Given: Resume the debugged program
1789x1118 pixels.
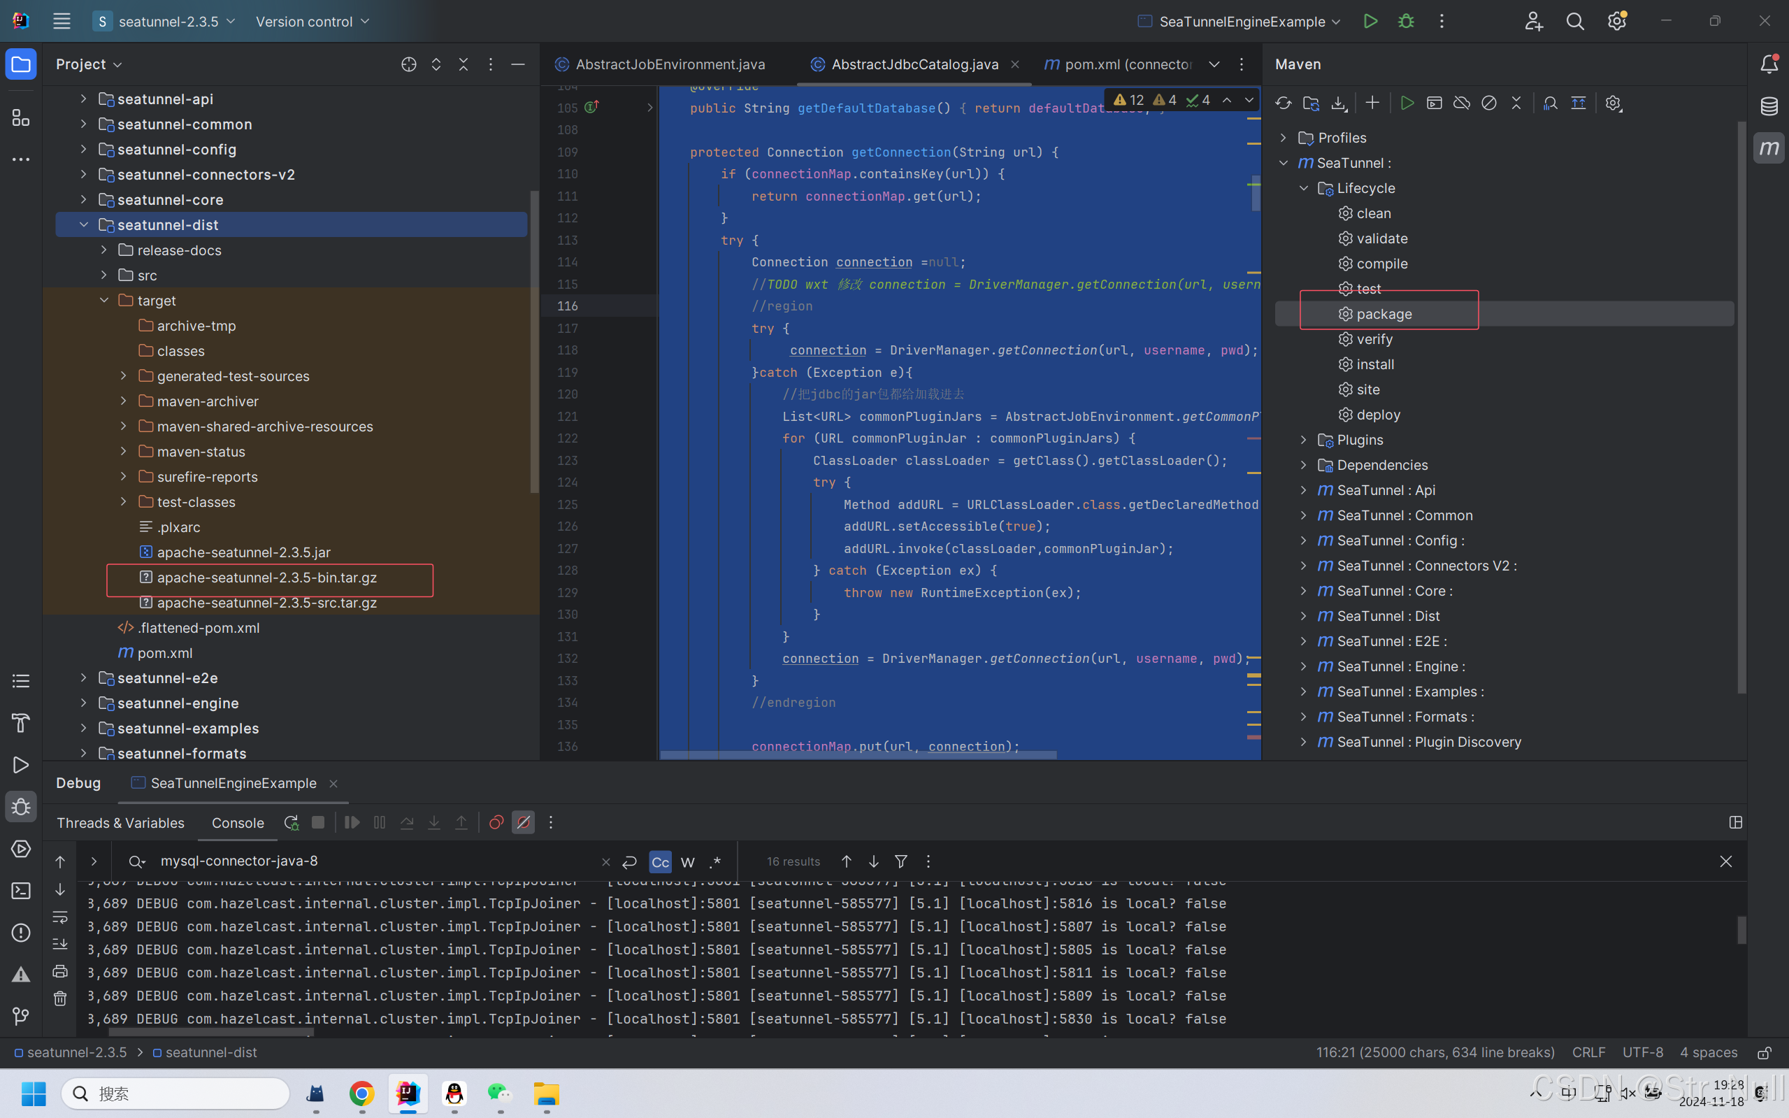Looking at the screenshot, I should pos(352,823).
